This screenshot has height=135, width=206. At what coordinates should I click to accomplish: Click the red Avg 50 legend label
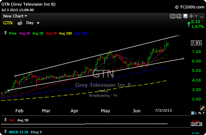coord(51,33)
